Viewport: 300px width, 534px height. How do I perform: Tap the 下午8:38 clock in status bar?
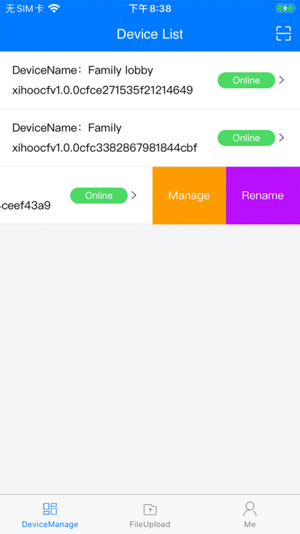[x=150, y=8]
